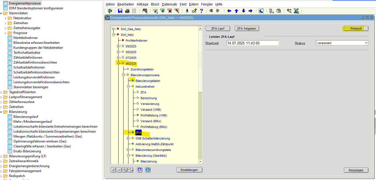This screenshot has width=376, height=180.
Task: Click the blue left arrow navigation icon
Action: [x=229, y=11]
